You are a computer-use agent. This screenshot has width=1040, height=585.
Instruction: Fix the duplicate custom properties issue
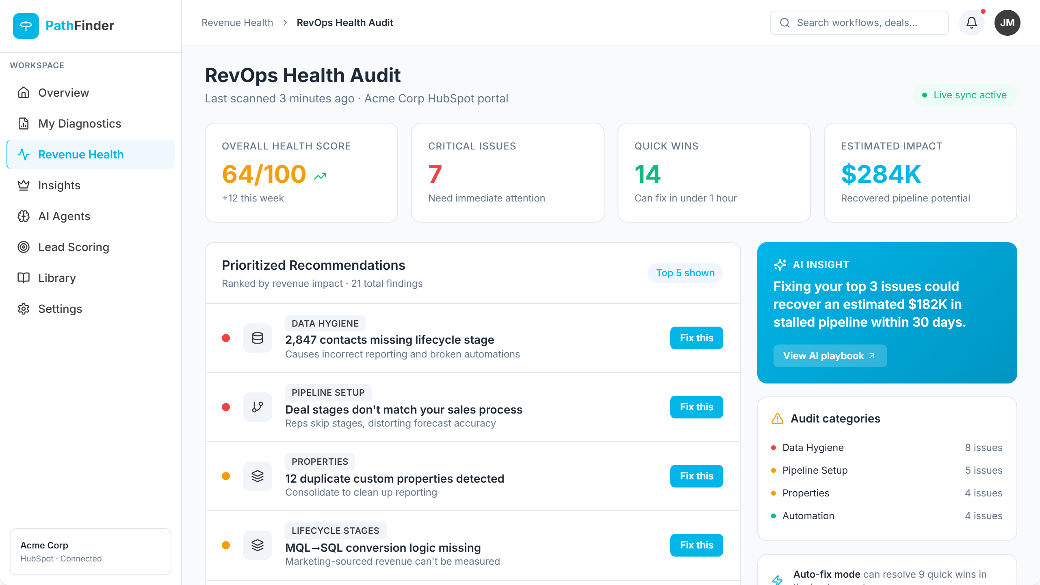click(696, 476)
